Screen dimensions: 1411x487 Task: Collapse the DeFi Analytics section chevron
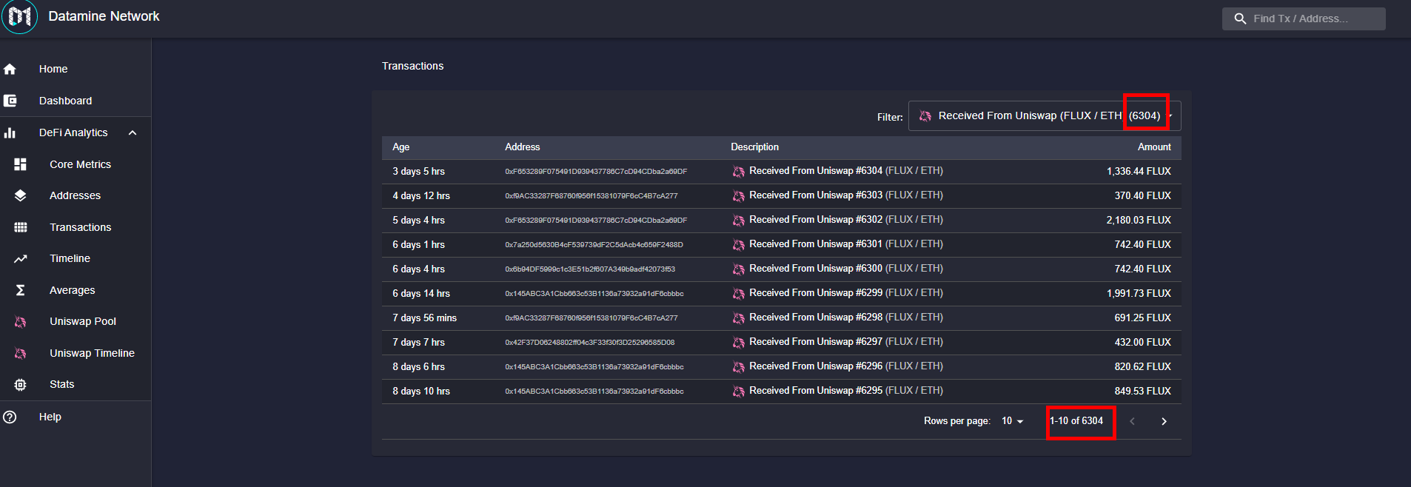click(133, 132)
